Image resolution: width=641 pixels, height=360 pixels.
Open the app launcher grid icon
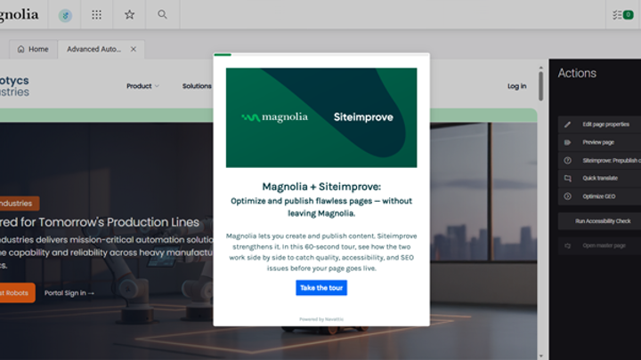point(96,15)
